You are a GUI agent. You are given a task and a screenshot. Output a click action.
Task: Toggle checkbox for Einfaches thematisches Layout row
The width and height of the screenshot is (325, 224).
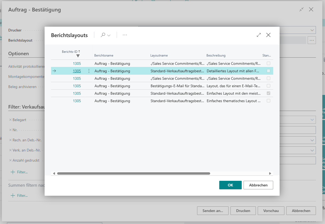click(x=268, y=101)
